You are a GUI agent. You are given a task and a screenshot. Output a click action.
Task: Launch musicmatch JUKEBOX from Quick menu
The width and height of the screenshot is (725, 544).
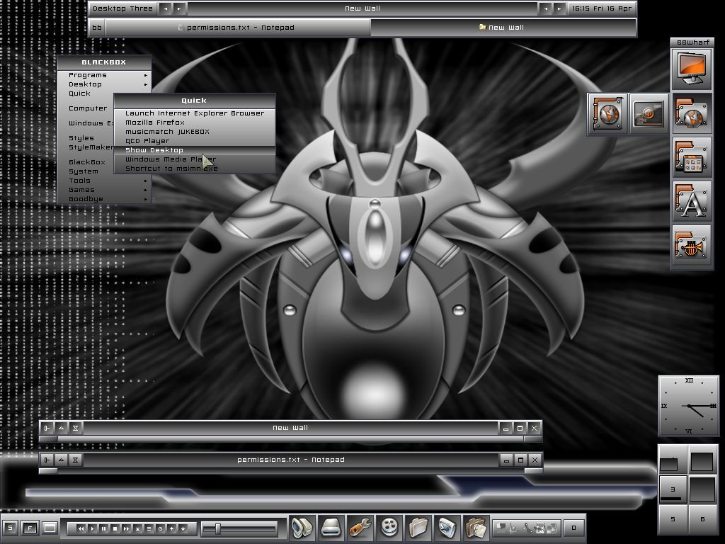click(195, 131)
